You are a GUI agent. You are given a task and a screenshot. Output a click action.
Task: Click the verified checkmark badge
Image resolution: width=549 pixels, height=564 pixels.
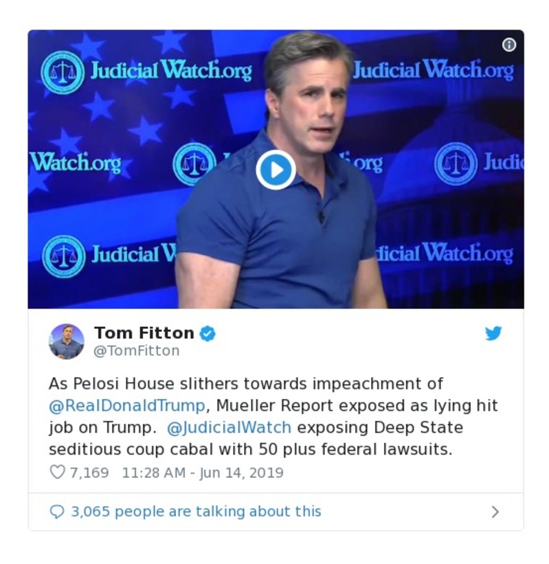coord(208,333)
